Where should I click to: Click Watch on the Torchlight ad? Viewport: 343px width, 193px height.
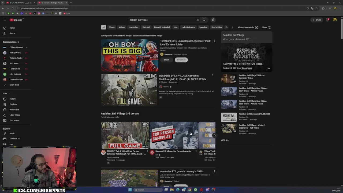167,60
